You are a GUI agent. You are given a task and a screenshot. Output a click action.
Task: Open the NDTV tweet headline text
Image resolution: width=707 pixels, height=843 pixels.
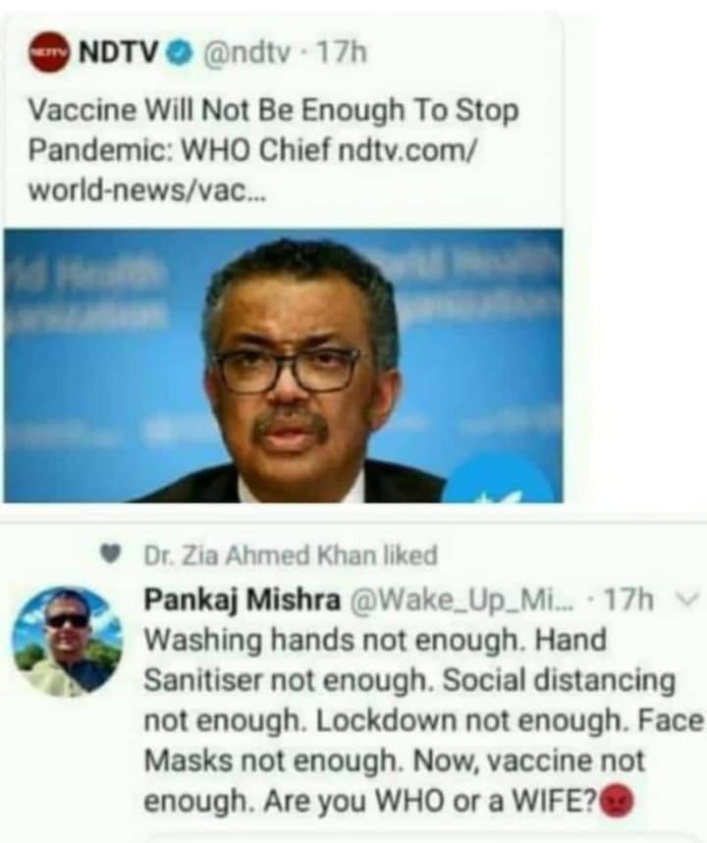coord(273,150)
